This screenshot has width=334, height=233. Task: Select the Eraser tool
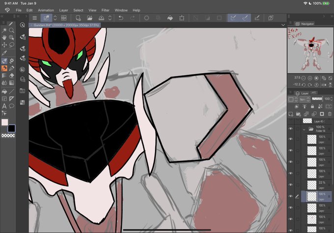(x=11, y=76)
